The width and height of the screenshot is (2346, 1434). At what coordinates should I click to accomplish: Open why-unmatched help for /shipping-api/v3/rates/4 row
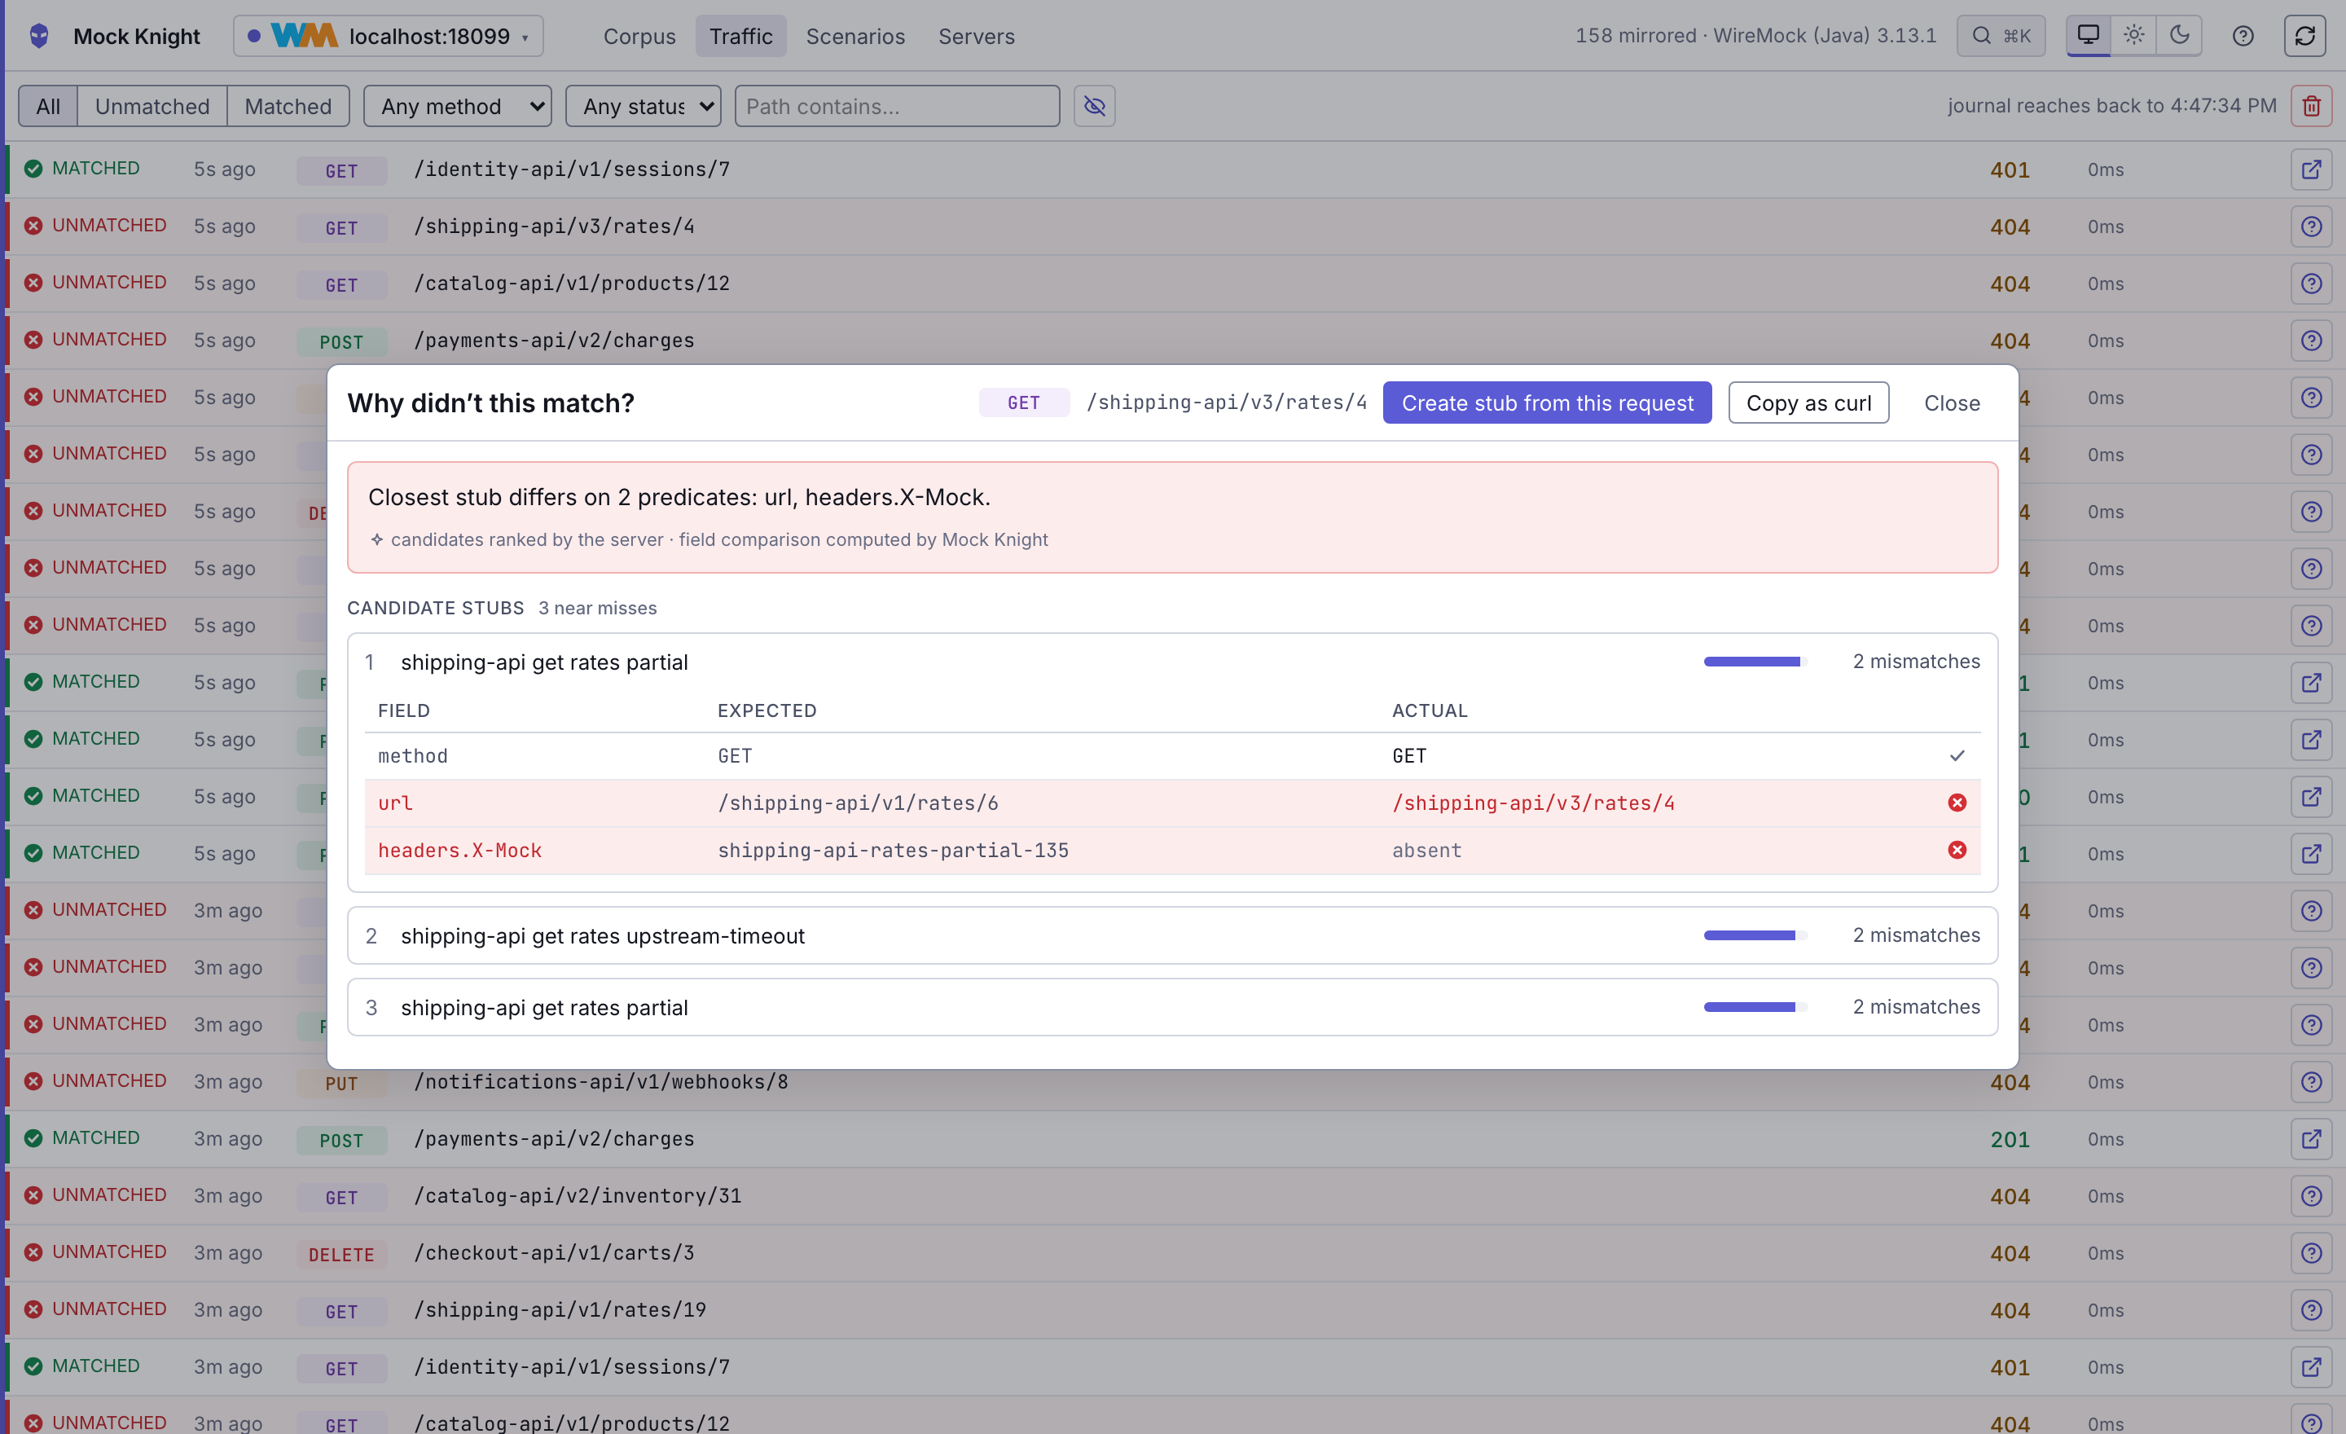coord(2311,227)
